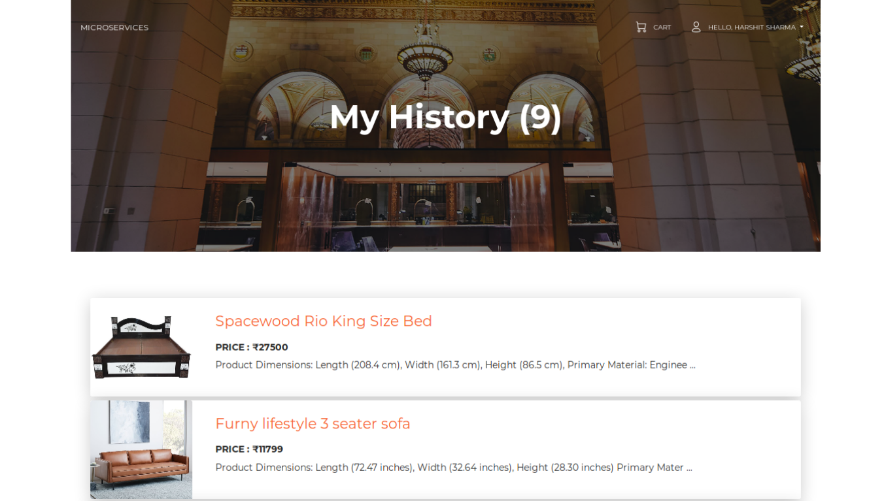Click the caret arrow beside Harshit Sharma
Screen dimensions: 884x501
[x=802, y=27]
